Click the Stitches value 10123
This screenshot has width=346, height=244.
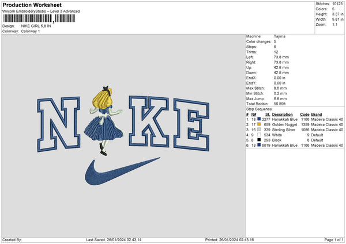[337, 4]
